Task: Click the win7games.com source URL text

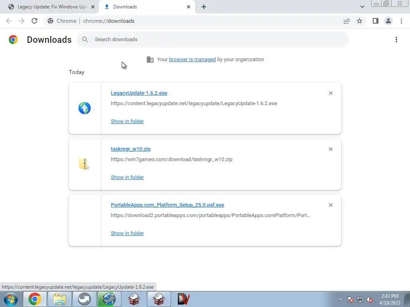Action: click(x=171, y=159)
